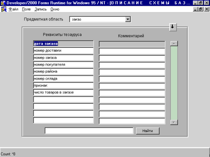Click the scrollbar down arrow
This screenshot has width=210, height=157.
[174, 122]
